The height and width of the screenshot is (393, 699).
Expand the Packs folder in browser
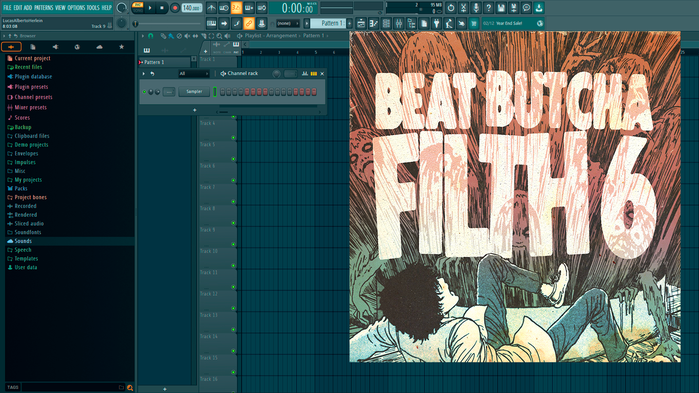pos(21,188)
